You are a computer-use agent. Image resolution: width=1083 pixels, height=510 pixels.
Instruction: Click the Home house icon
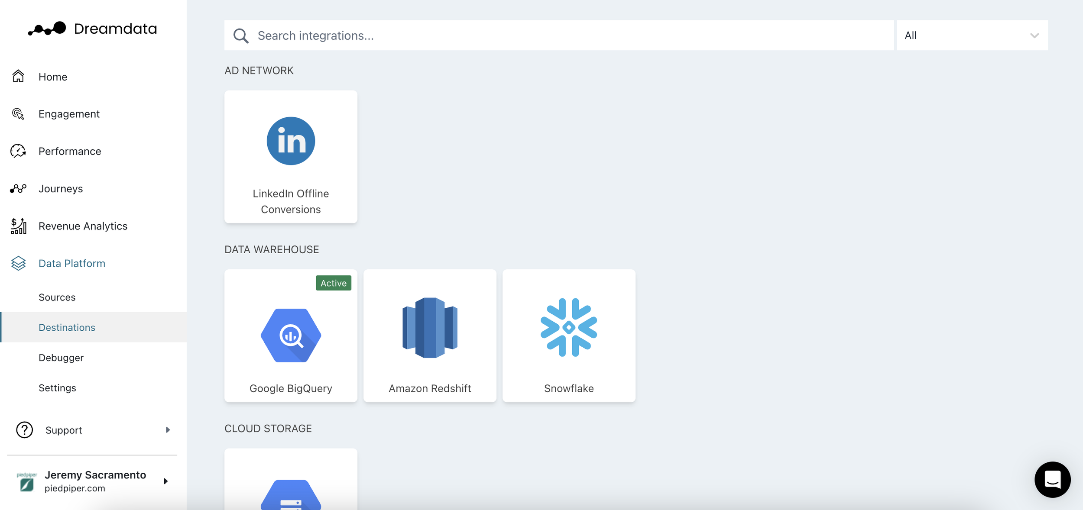point(18,77)
